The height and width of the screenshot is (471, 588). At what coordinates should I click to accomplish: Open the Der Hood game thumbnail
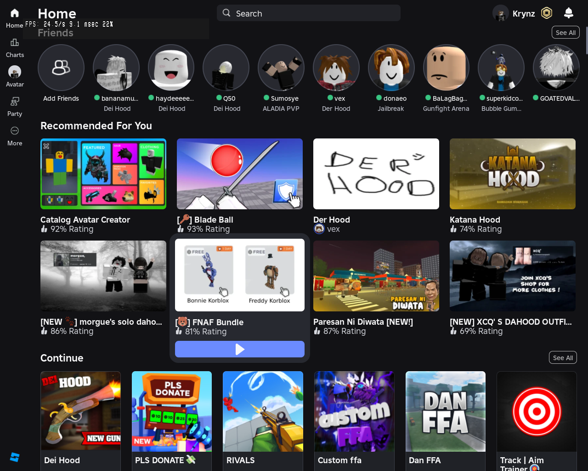[x=376, y=174]
